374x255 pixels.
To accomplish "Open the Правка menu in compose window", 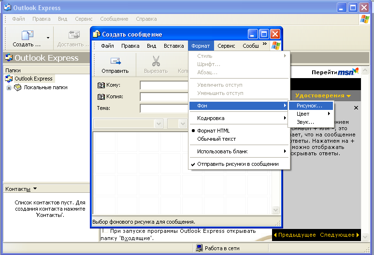I will pos(130,46).
